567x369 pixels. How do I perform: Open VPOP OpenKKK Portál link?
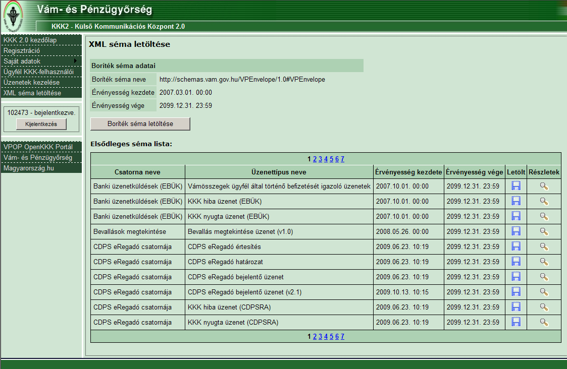click(x=41, y=147)
